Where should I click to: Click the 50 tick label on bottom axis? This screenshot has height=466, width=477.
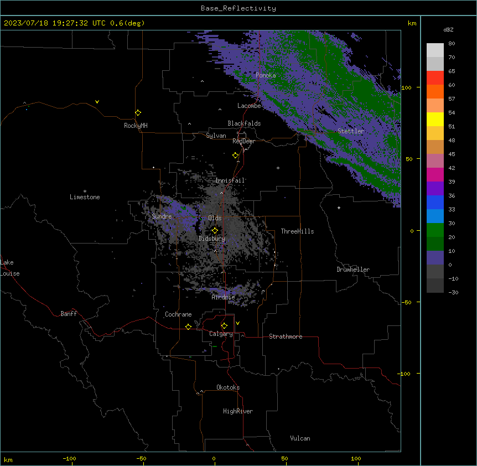(x=284, y=458)
